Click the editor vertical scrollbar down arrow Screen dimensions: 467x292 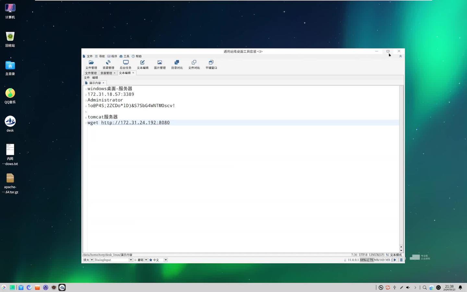pos(401,251)
